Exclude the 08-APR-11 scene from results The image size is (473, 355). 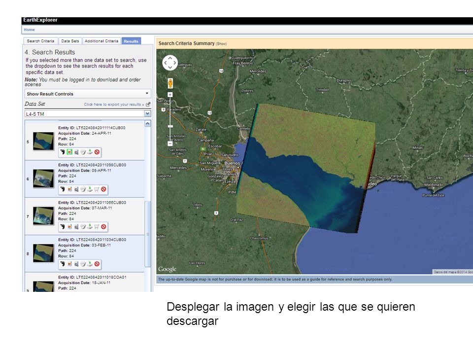[x=104, y=189]
